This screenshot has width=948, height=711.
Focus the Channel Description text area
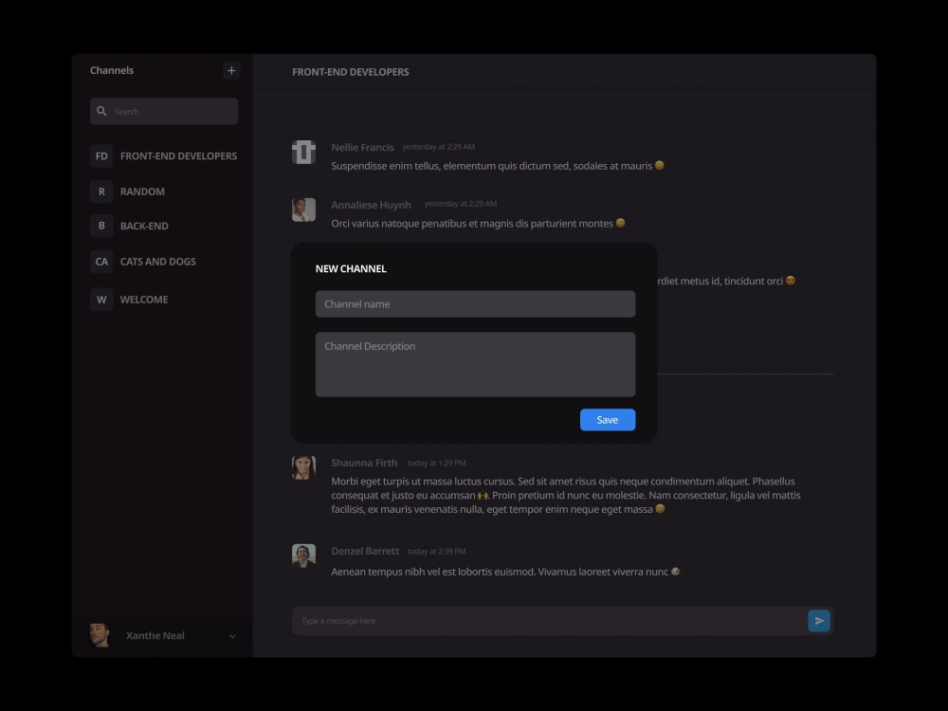(475, 364)
